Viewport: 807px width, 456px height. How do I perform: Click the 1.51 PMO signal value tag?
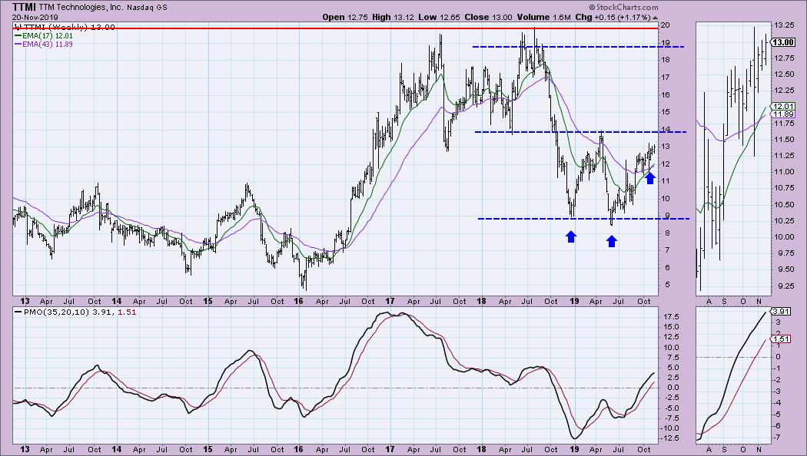point(782,339)
